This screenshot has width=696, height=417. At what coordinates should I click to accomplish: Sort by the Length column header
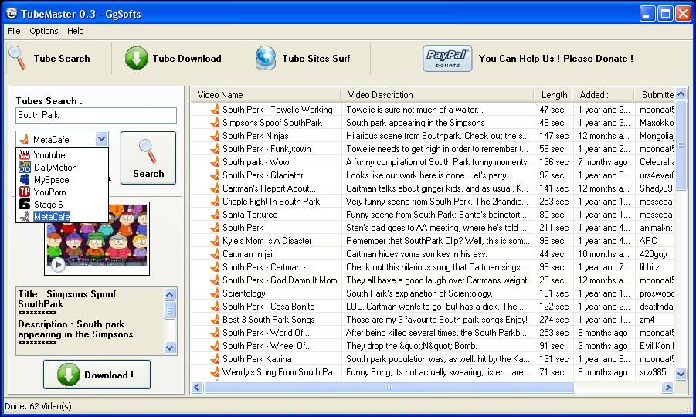pos(554,95)
